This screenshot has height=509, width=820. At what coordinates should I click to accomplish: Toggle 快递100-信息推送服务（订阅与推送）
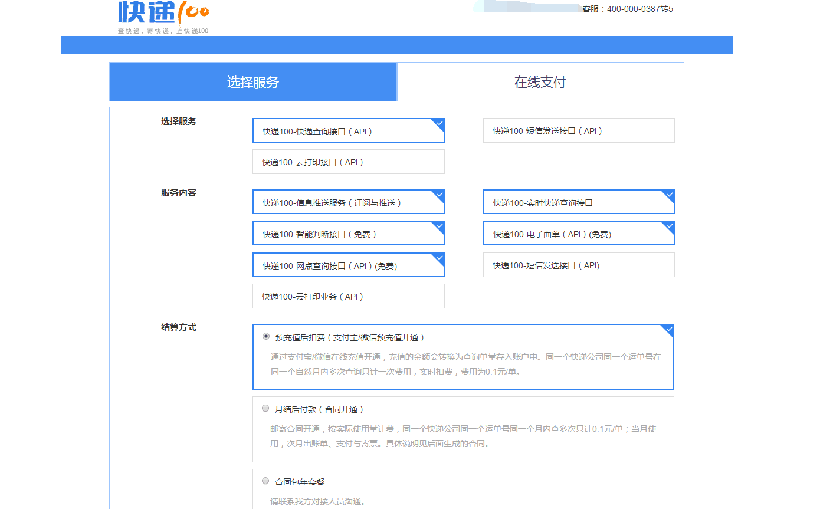(348, 202)
